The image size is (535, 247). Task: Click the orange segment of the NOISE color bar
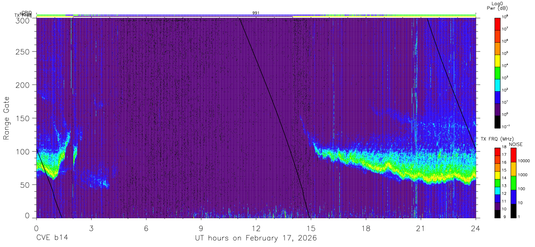point(513,169)
